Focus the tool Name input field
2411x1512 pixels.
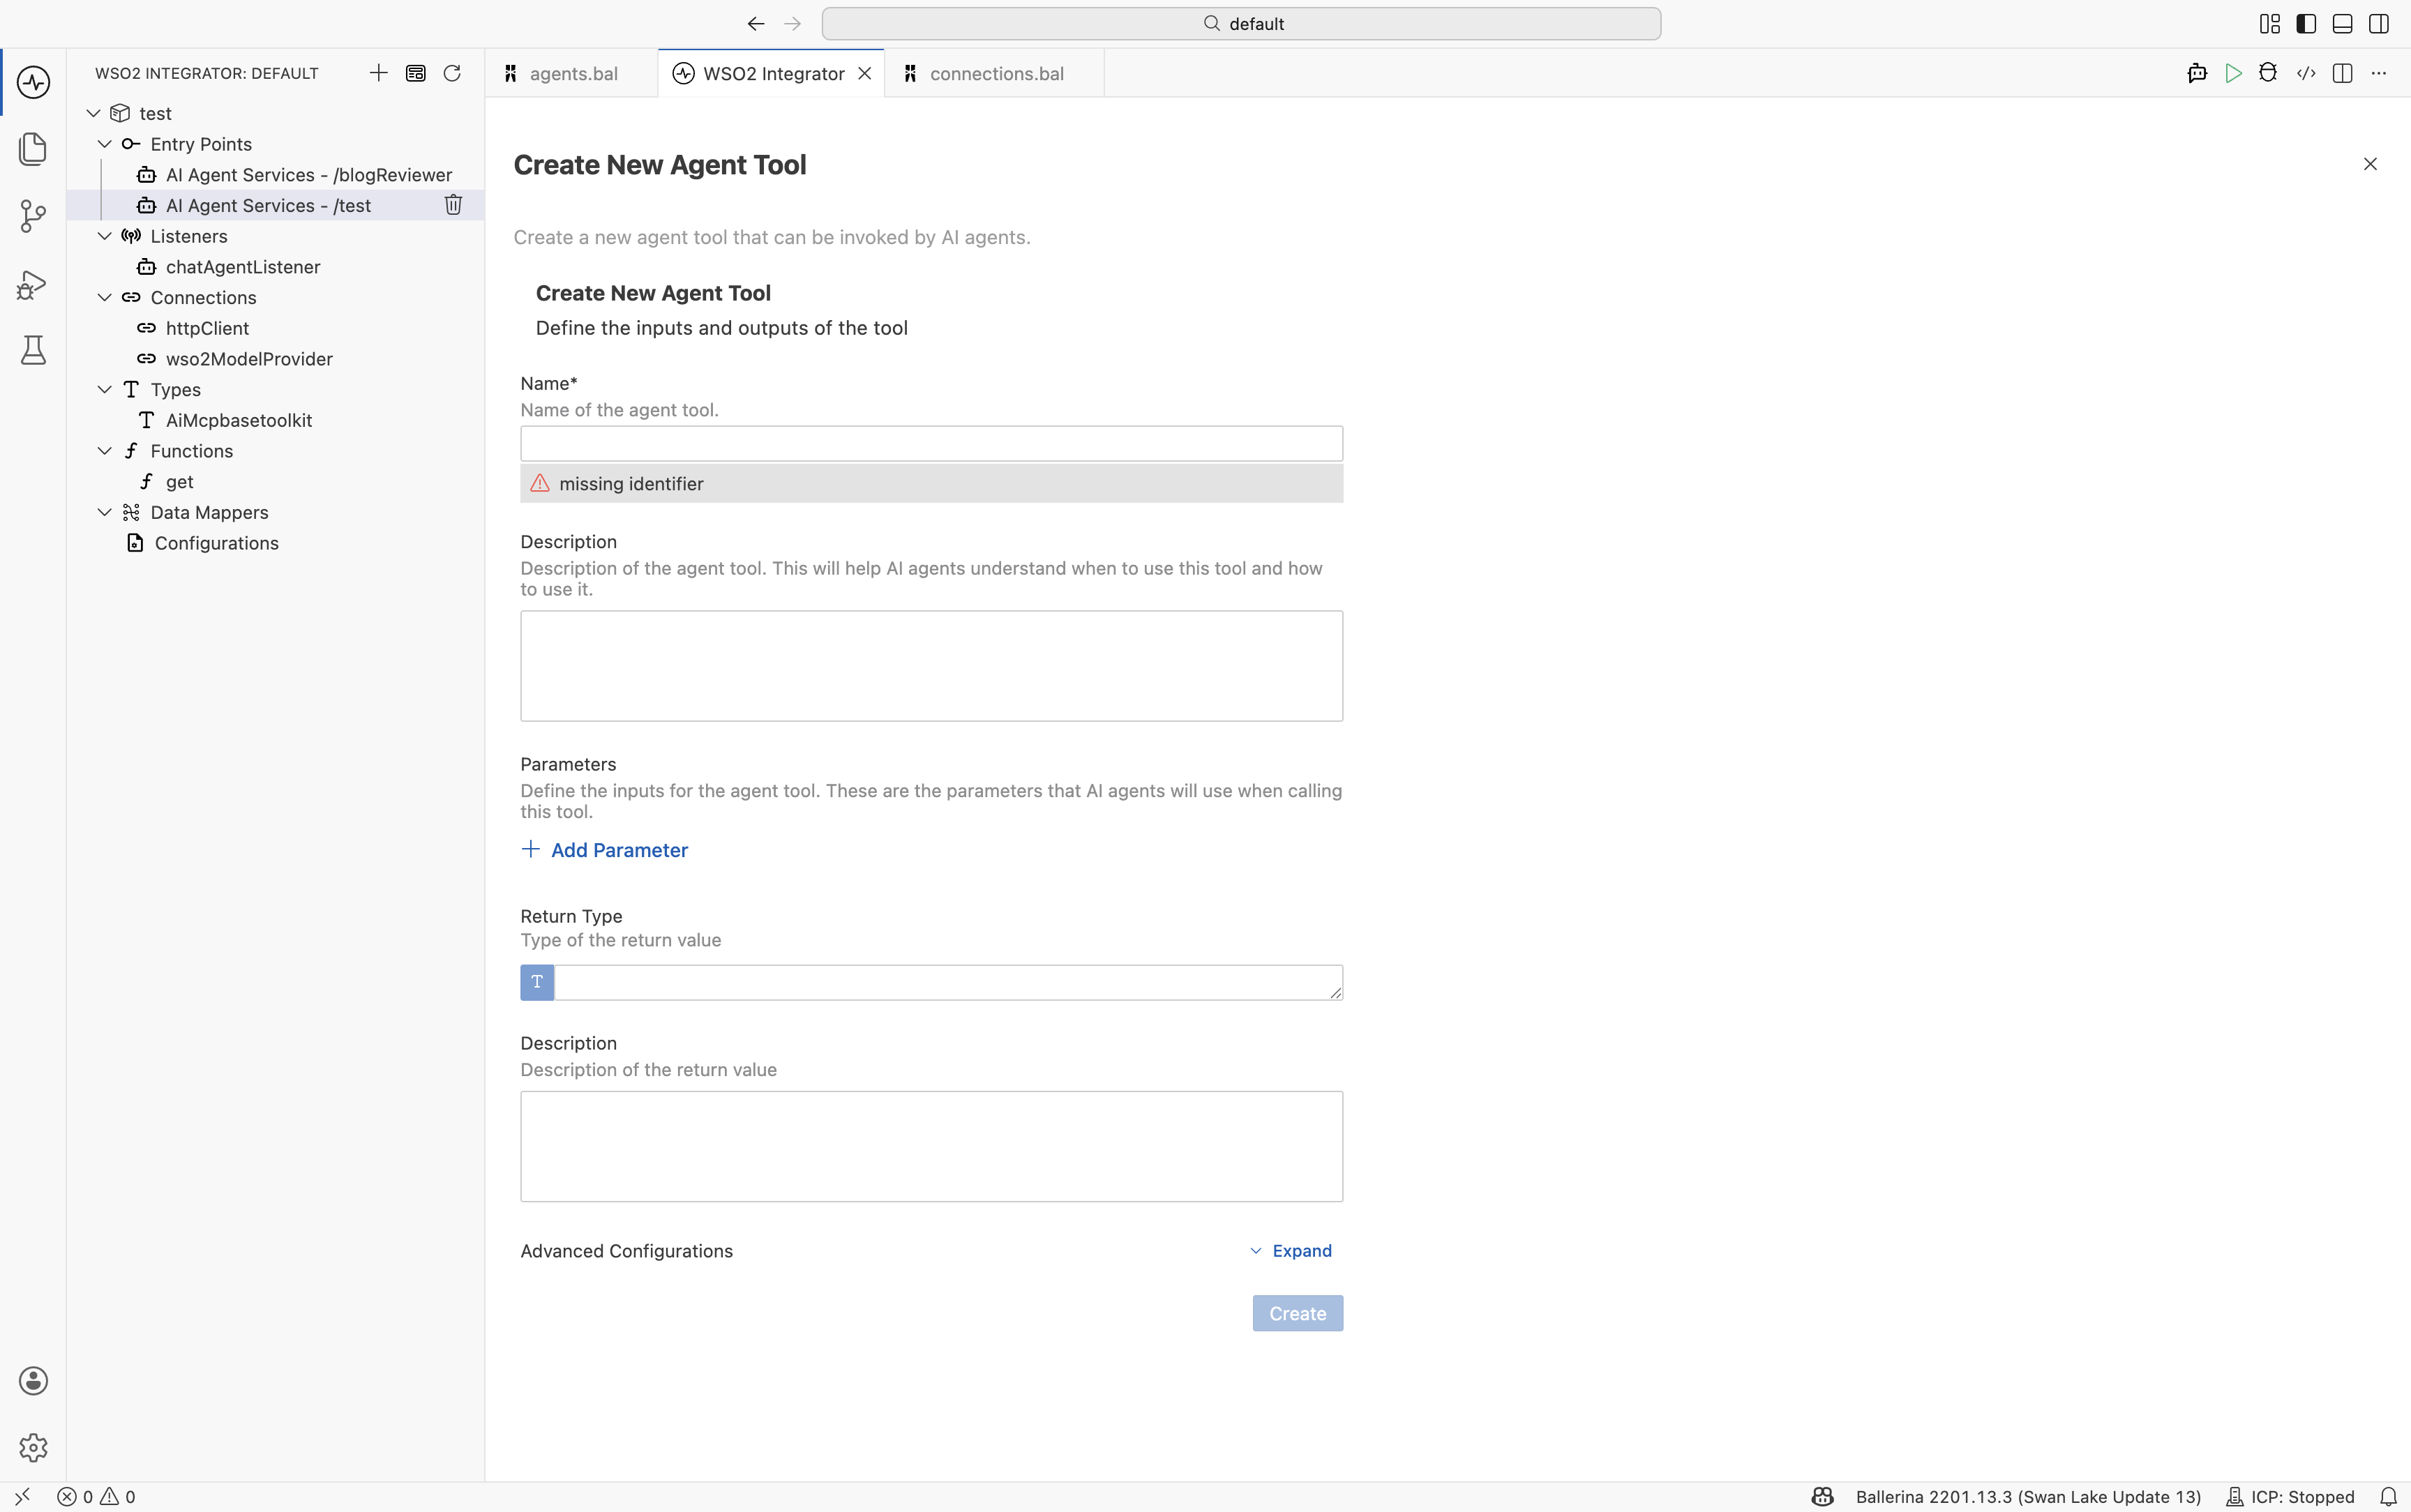[931, 444]
